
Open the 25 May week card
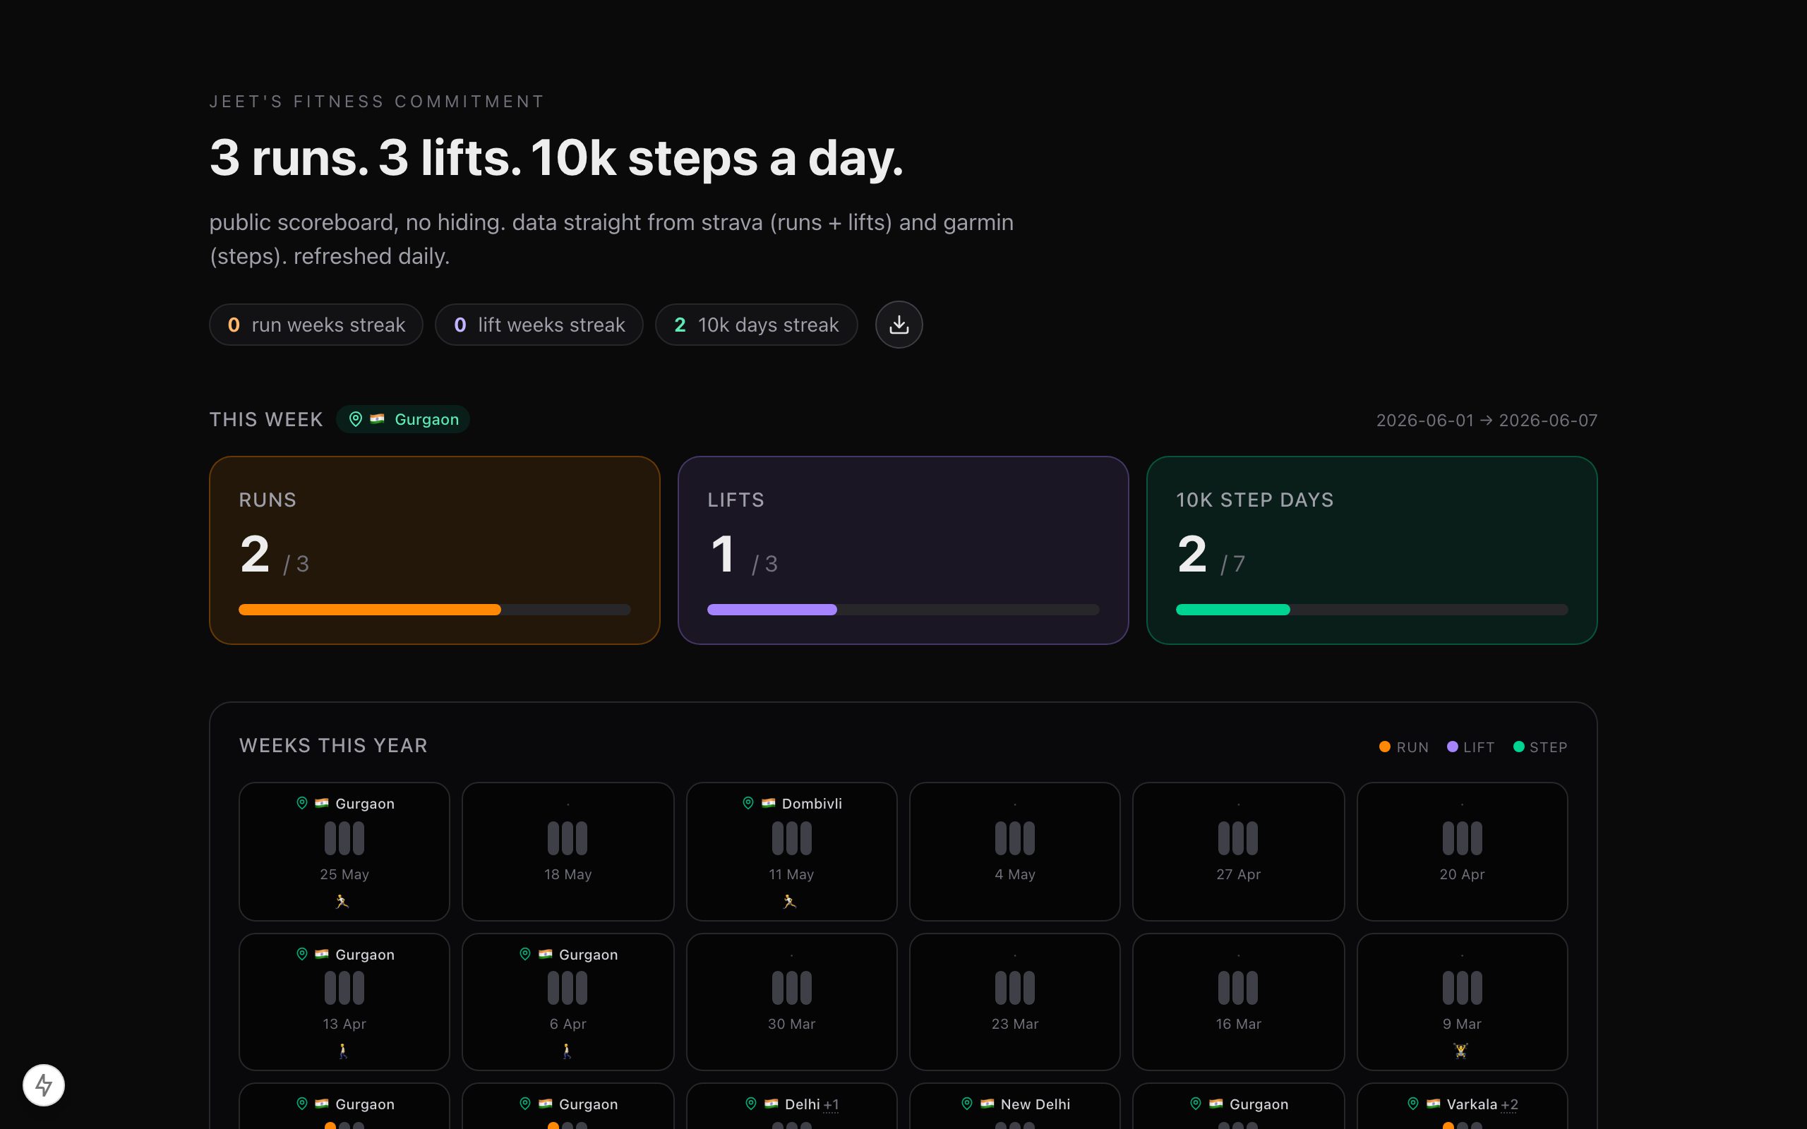click(x=344, y=851)
